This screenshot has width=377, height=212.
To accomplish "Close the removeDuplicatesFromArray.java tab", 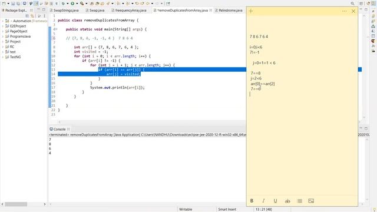I will pyautogui.click(x=211, y=10).
